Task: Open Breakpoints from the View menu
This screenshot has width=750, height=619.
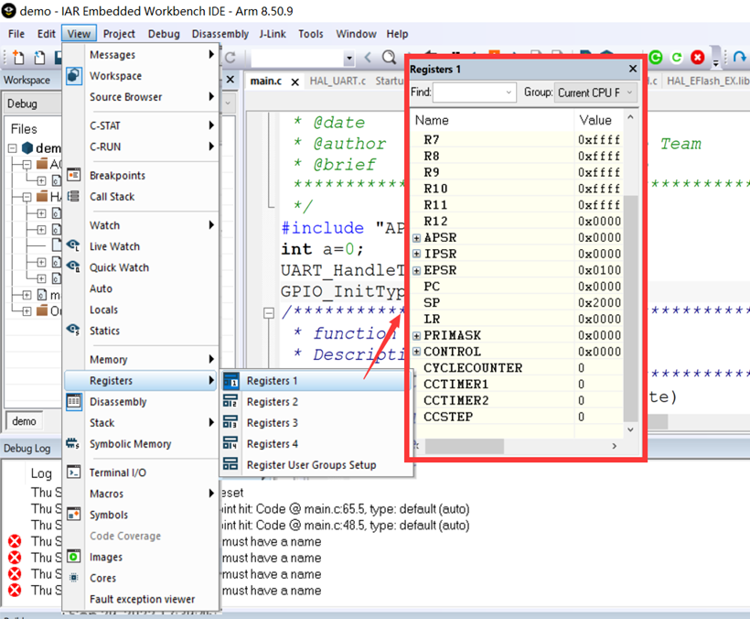Action: [116, 175]
